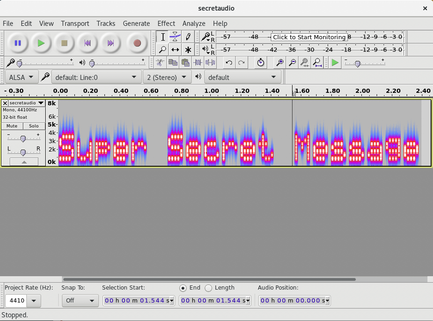Click the track gain slider
Image resolution: width=433 pixels, height=321 pixels.
[23, 138]
